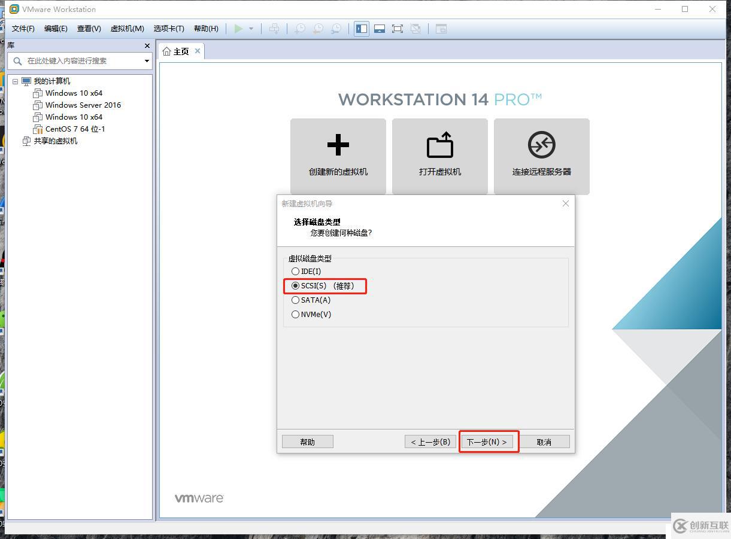Click the revert to snapshot icon
Image resolution: width=731 pixels, height=539 pixels.
click(x=318, y=29)
